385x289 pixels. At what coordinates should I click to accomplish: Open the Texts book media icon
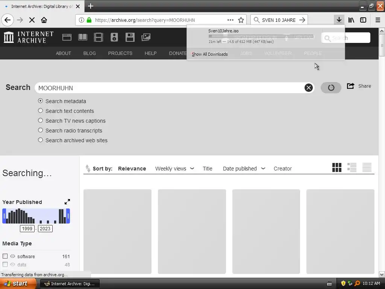(83, 37)
